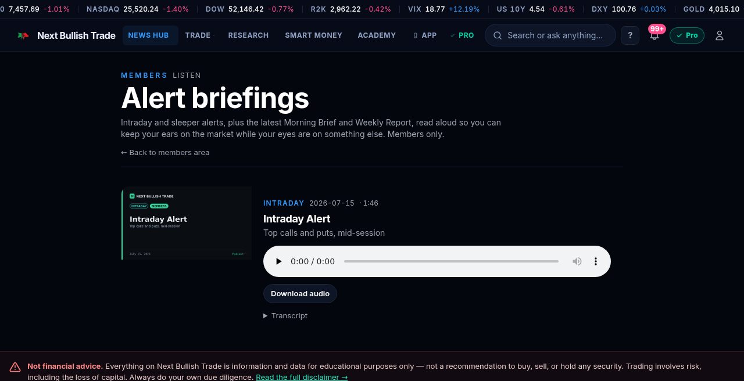This screenshot has height=381, width=744.
Task: Open the notifications bell
Action: [x=654, y=35]
